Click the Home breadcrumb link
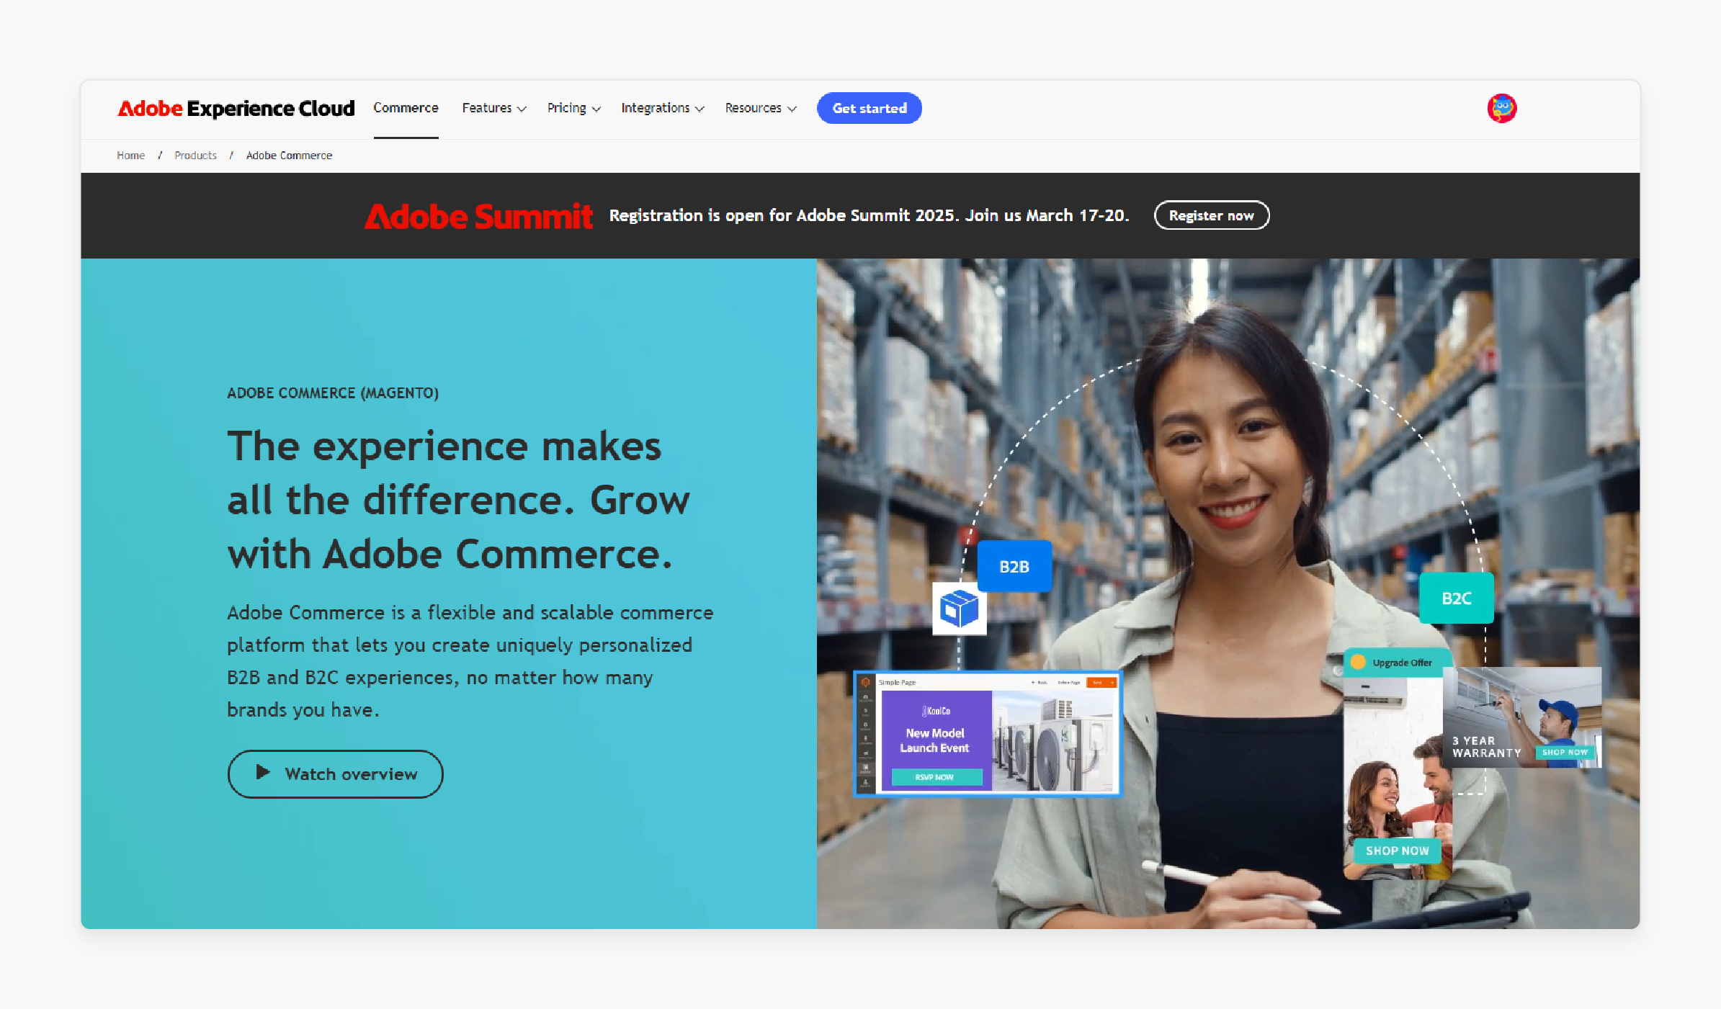This screenshot has height=1009, width=1721. click(x=131, y=155)
